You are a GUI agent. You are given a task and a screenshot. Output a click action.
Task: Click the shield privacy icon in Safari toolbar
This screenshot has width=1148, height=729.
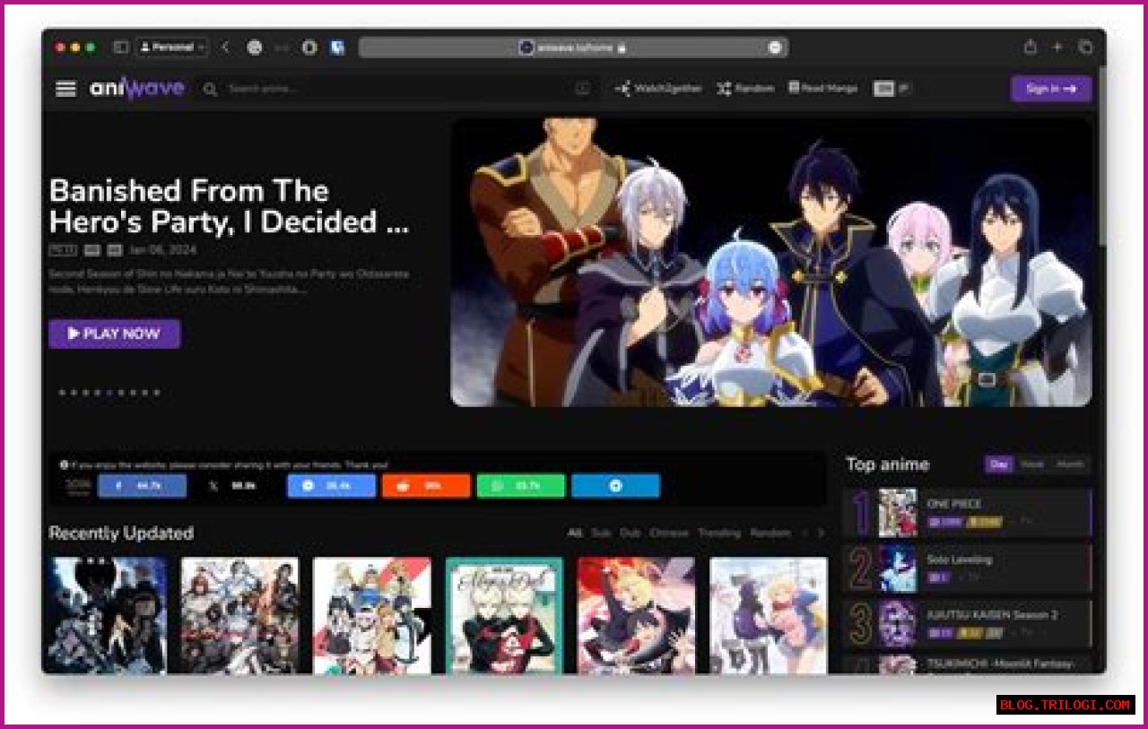(309, 47)
